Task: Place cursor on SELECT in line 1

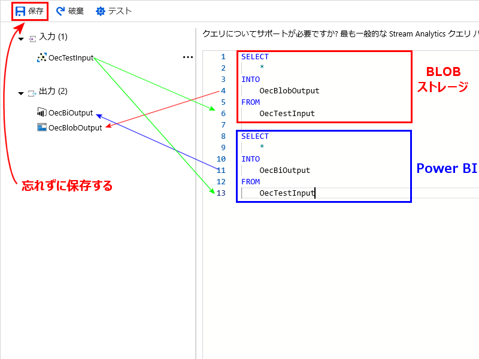Action: coord(255,57)
